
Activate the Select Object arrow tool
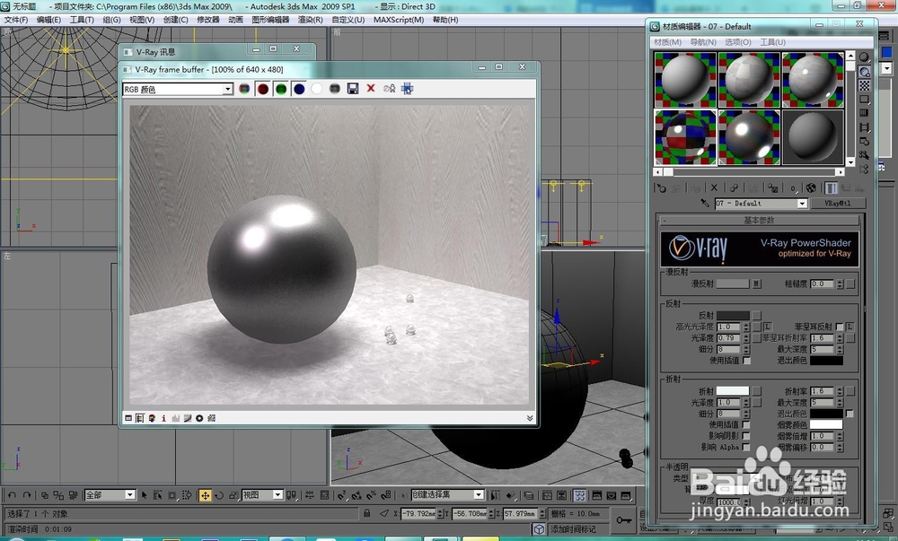coord(144,495)
